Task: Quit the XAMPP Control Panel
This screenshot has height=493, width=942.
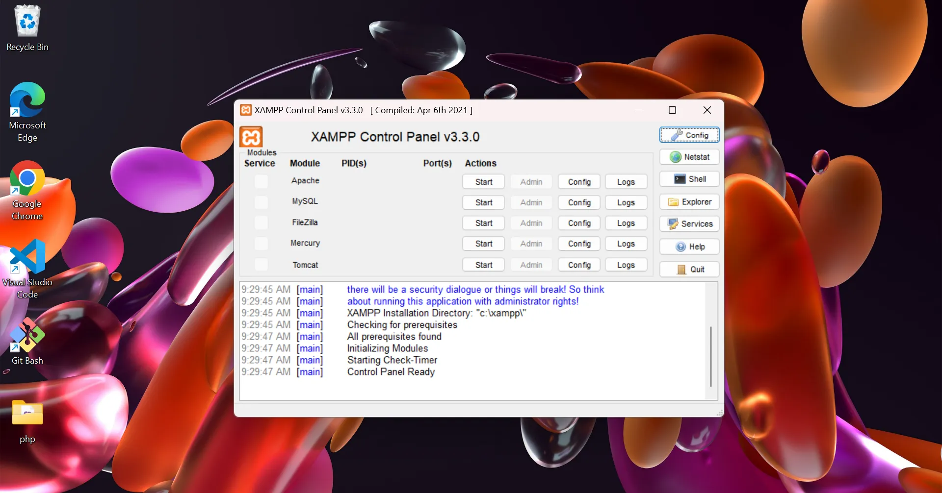Action: 689,269
